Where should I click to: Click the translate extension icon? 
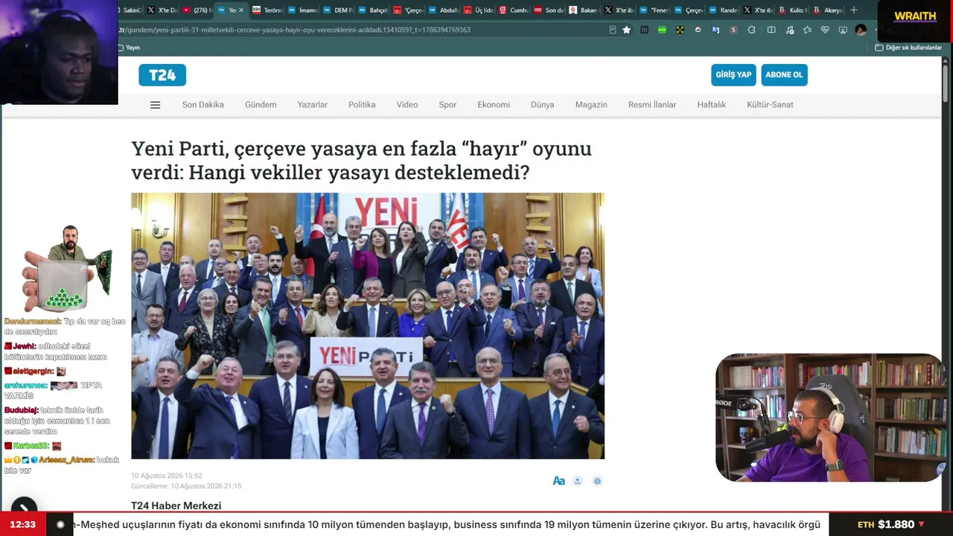pyautogui.click(x=715, y=30)
